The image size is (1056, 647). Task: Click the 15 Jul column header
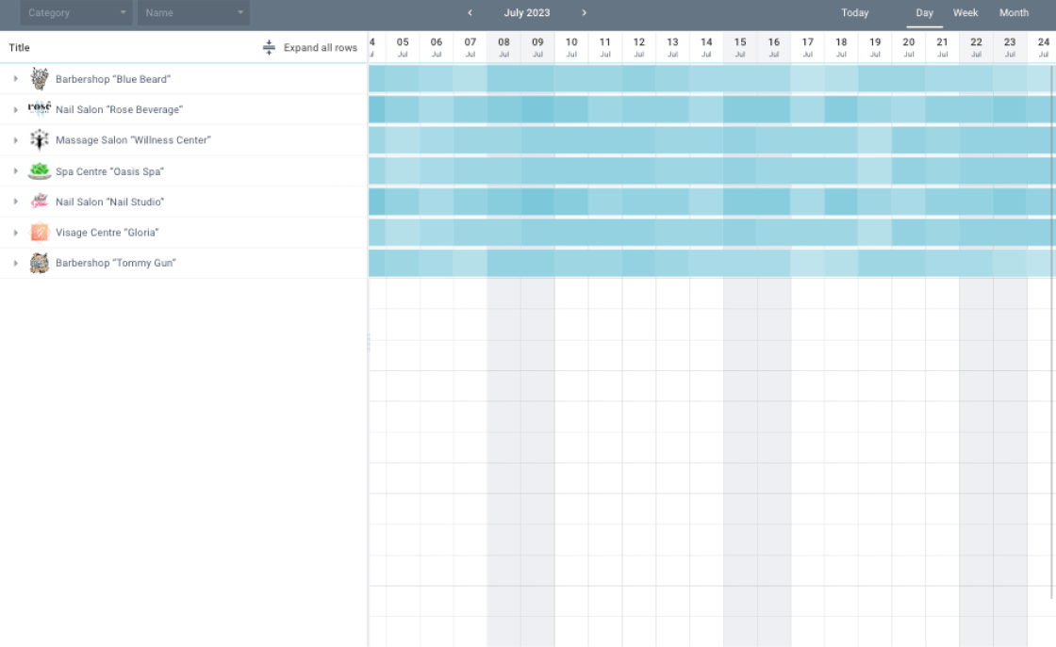pyautogui.click(x=740, y=46)
